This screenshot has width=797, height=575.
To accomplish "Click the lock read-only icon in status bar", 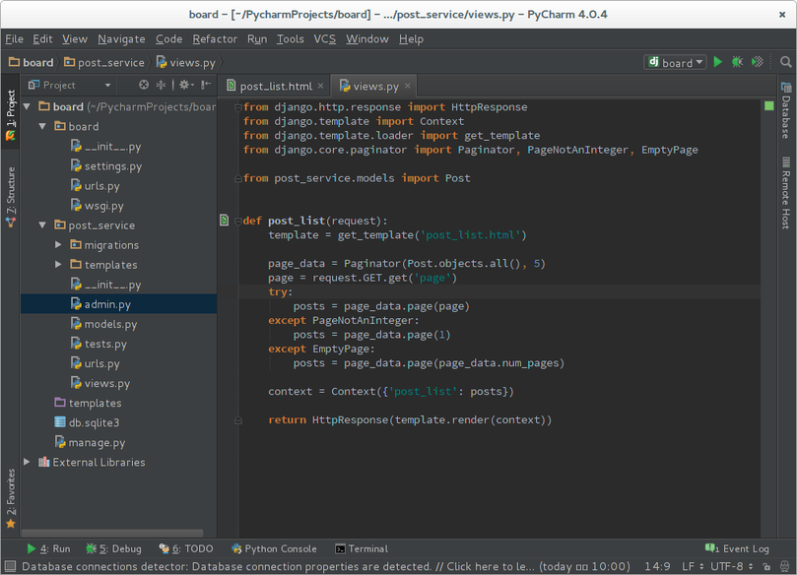I will 766,566.
